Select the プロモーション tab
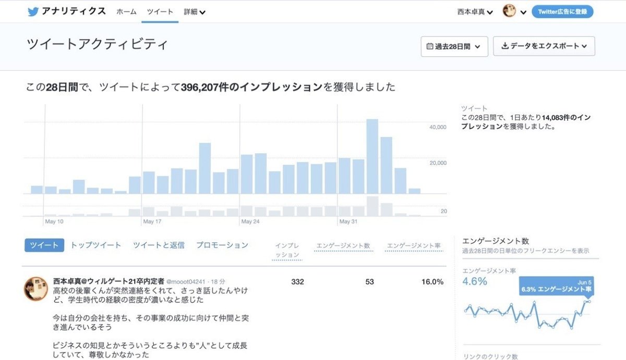The height and width of the screenshot is (360, 626). pyautogui.click(x=222, y=244)
